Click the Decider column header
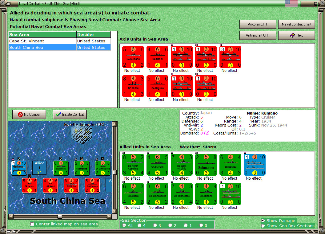The image size is (325, 234). 94,35
